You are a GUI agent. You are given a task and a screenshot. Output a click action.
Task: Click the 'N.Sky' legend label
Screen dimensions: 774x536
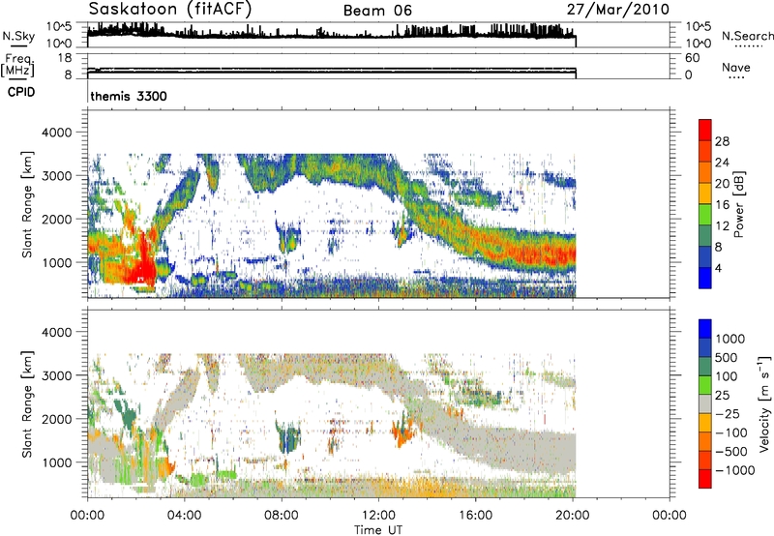(x=18, y=36)
